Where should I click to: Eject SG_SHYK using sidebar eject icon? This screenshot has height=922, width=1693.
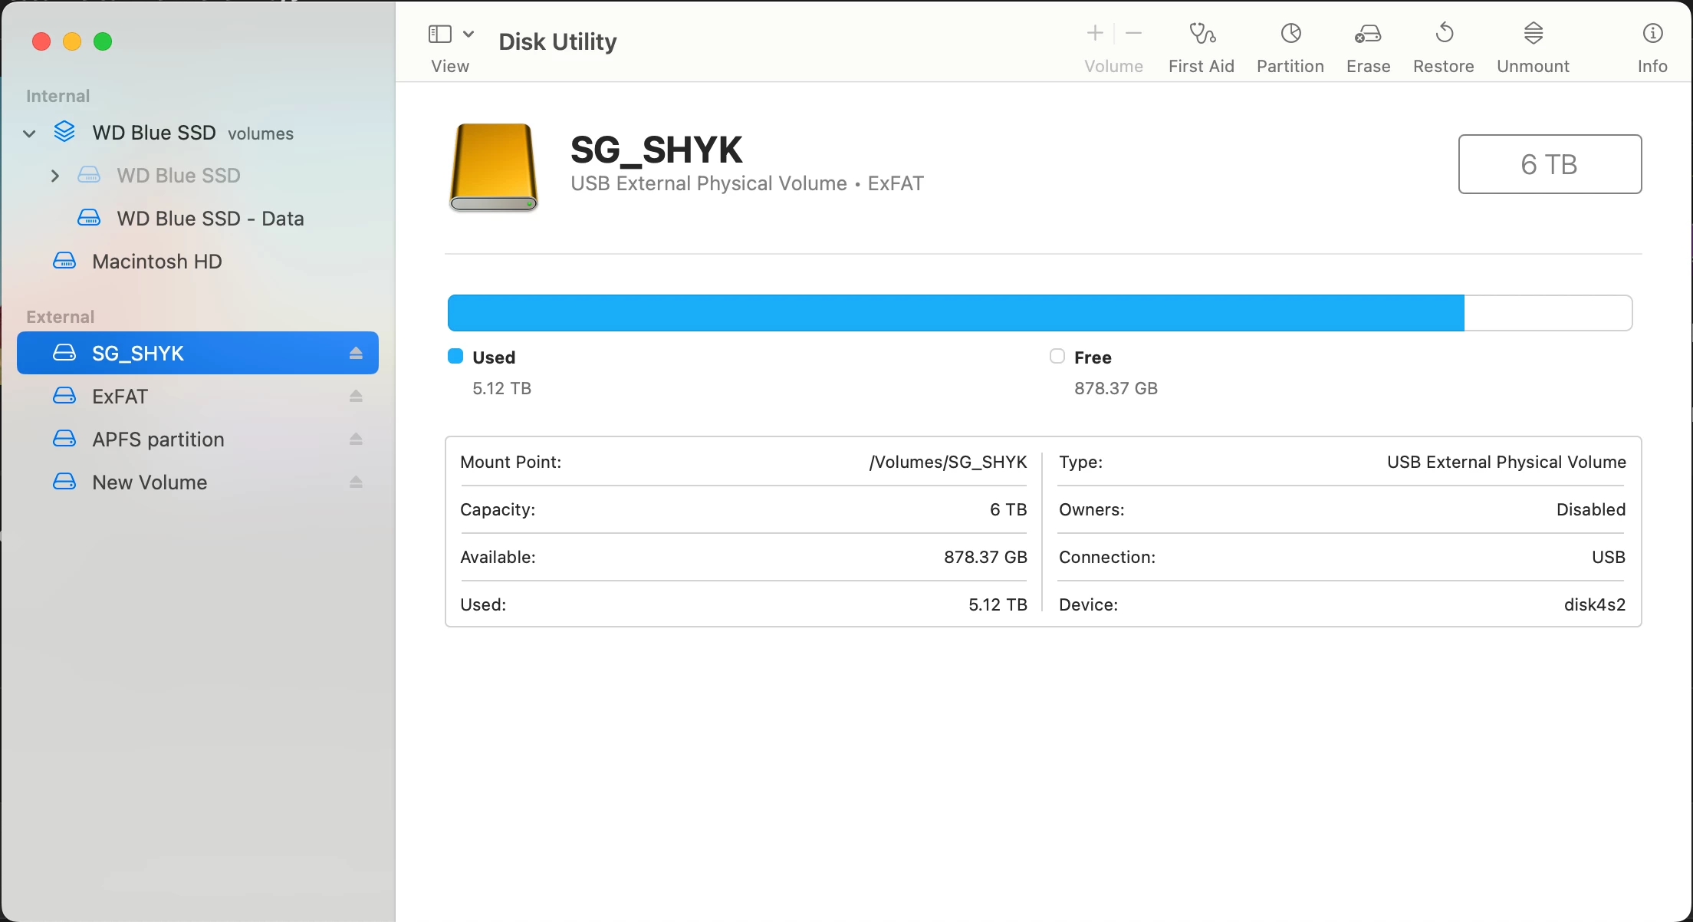tap(356, 354)
